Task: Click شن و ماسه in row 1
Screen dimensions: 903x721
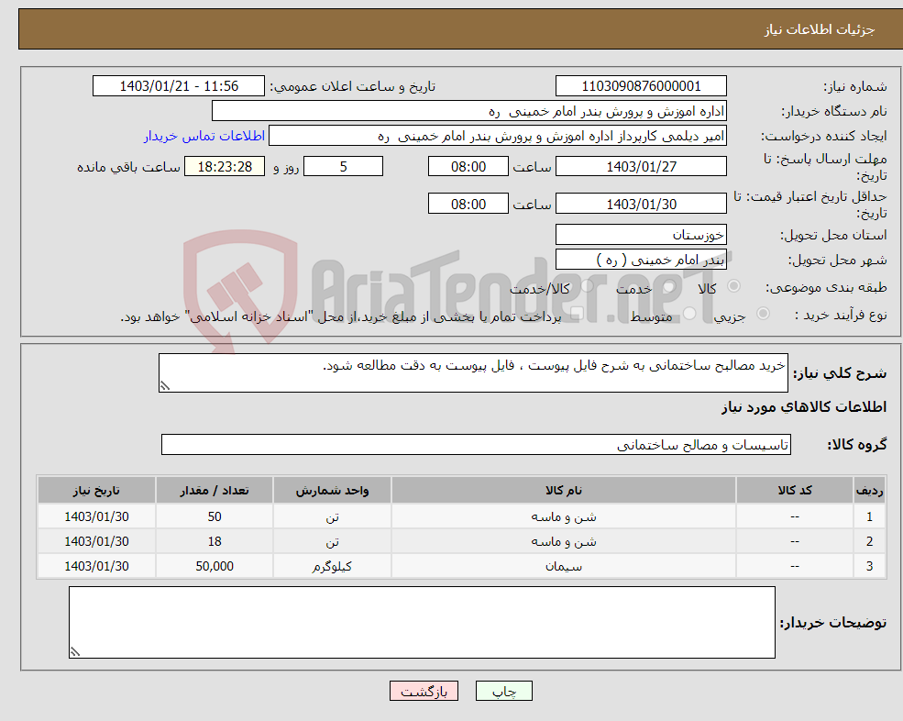Action: click(x=564, y=517)
